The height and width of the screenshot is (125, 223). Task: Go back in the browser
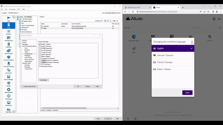(x=125, y=11)
